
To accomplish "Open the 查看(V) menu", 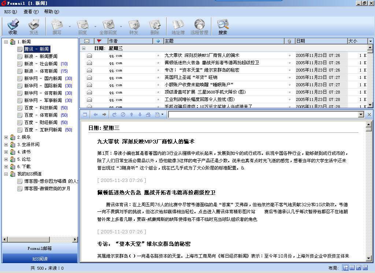I will click(x=31, y=11).
